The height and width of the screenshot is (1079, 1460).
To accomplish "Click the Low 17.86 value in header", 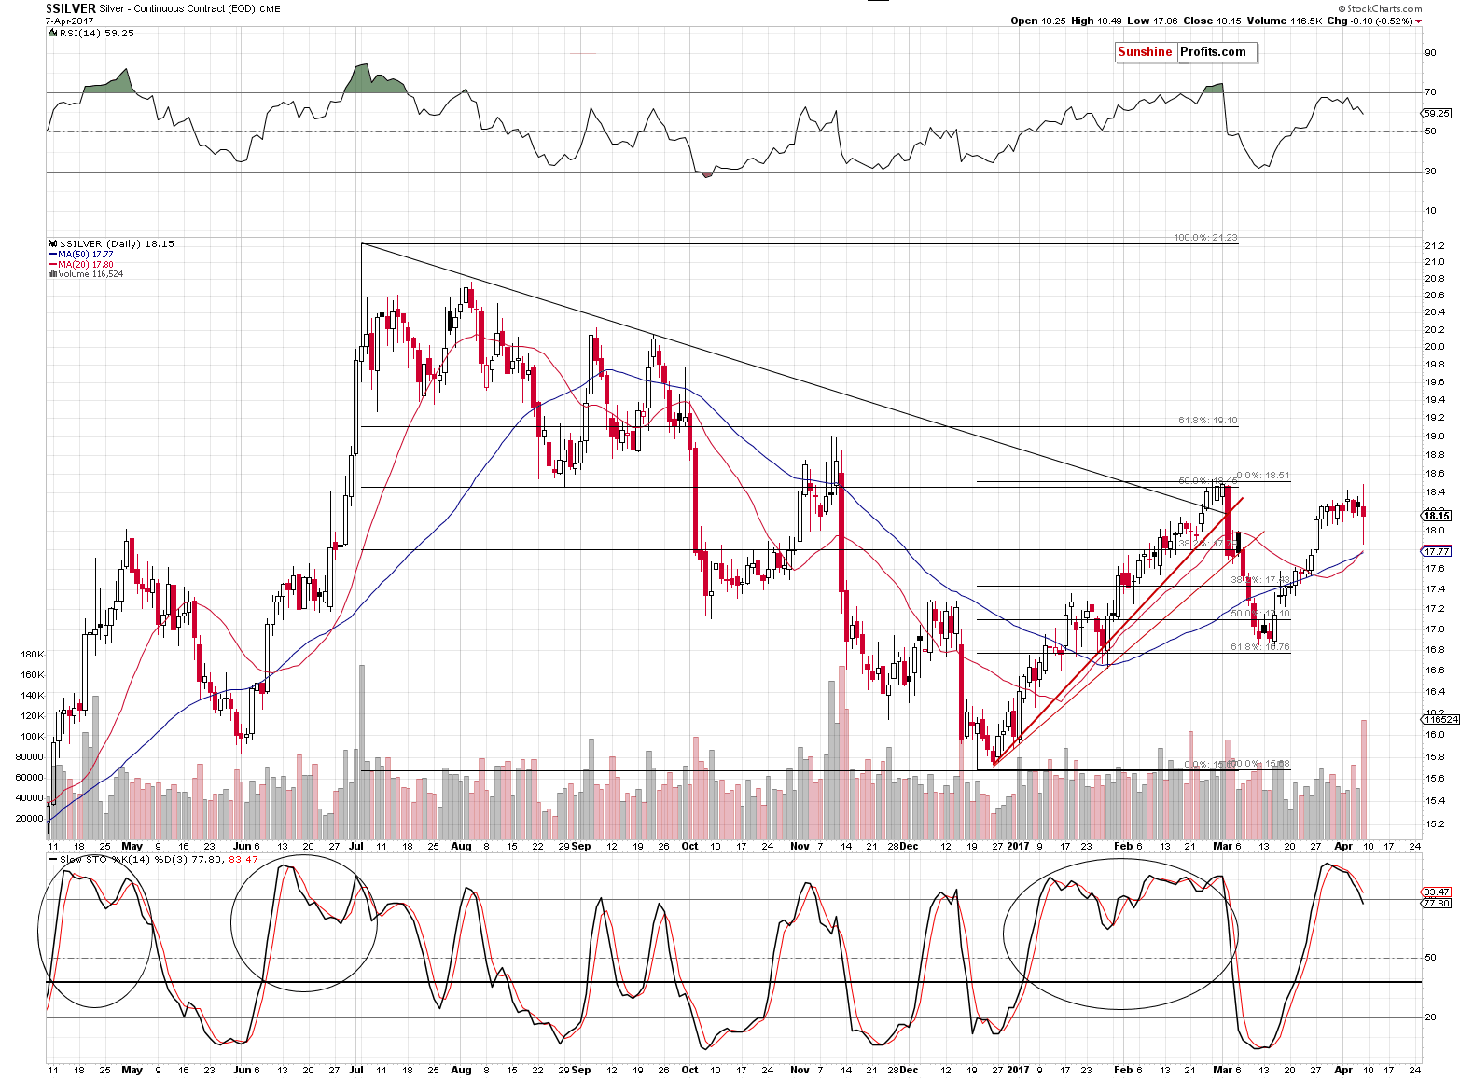I will pos(1152,21).
